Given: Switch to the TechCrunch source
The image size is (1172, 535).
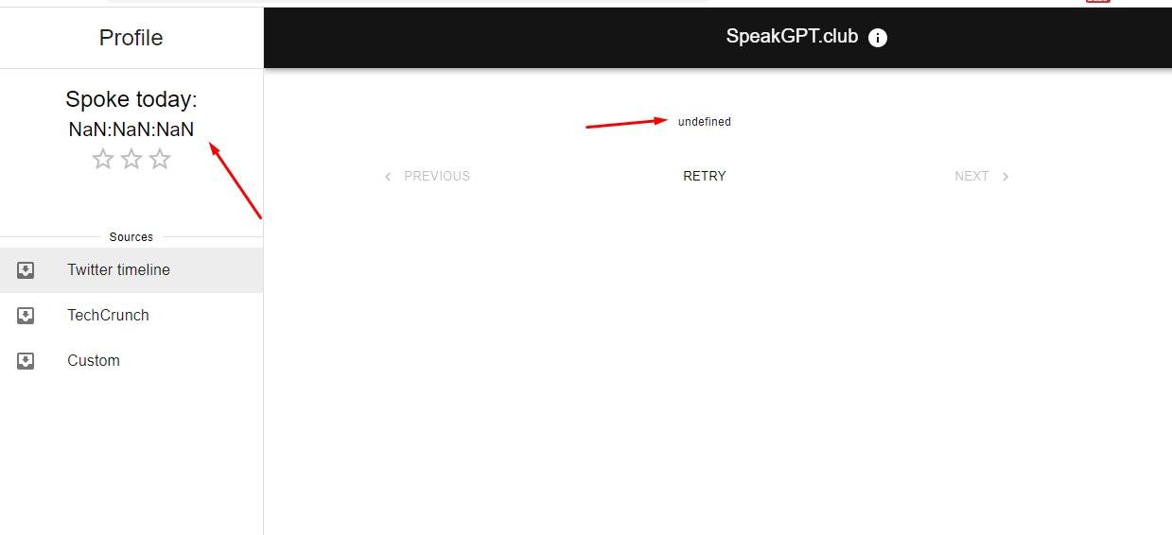Looking at the screenshot, I should click(x=131, y=316).
